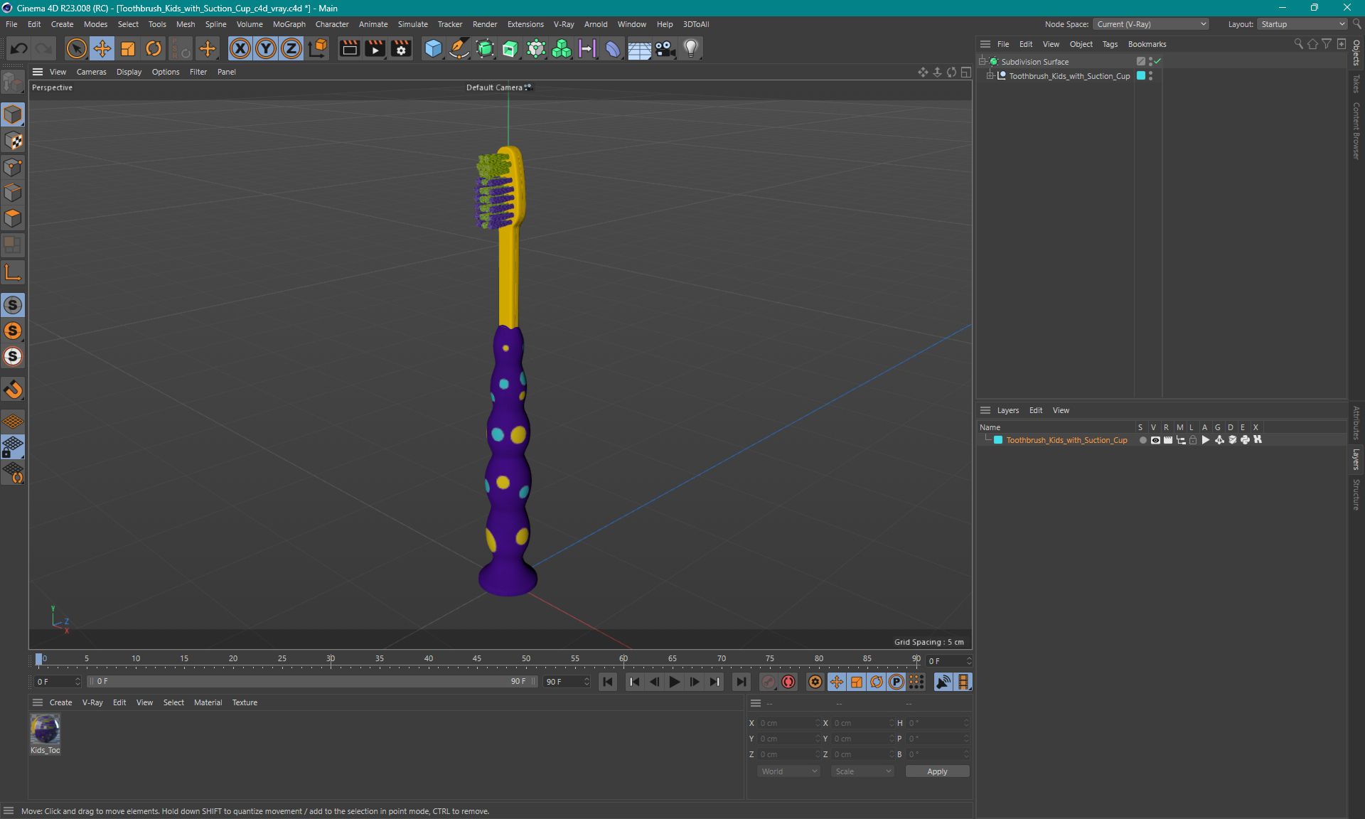The image size is (1365, 819).
Task: Add a Light object
Action: 691,48
